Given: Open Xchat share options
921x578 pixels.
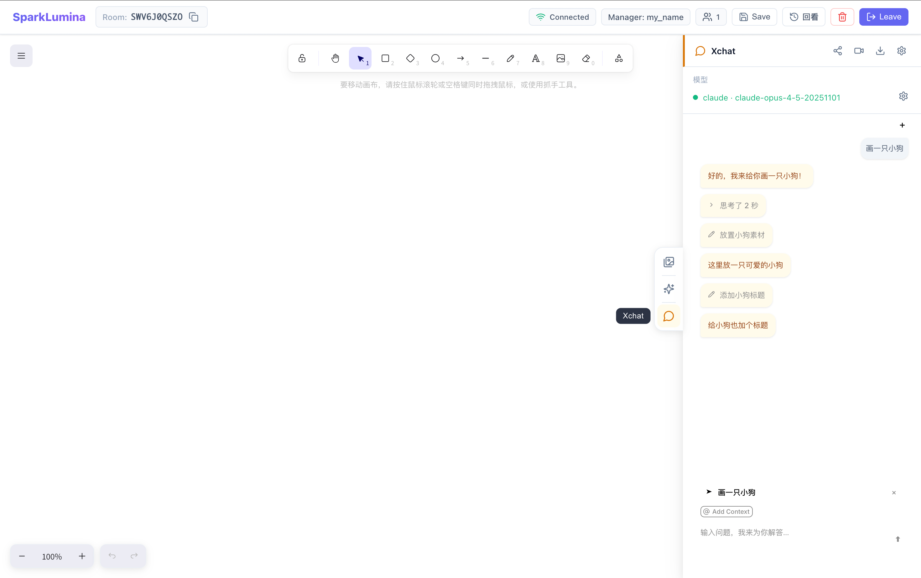Looking at the screenshot, I should (838, 50).
